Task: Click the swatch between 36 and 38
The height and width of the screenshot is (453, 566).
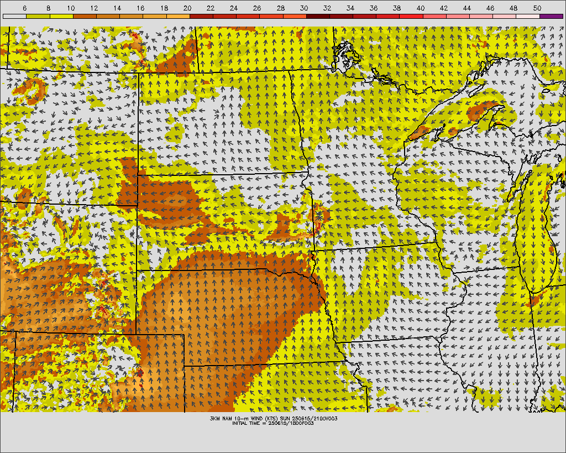Action: coord(388,16)
